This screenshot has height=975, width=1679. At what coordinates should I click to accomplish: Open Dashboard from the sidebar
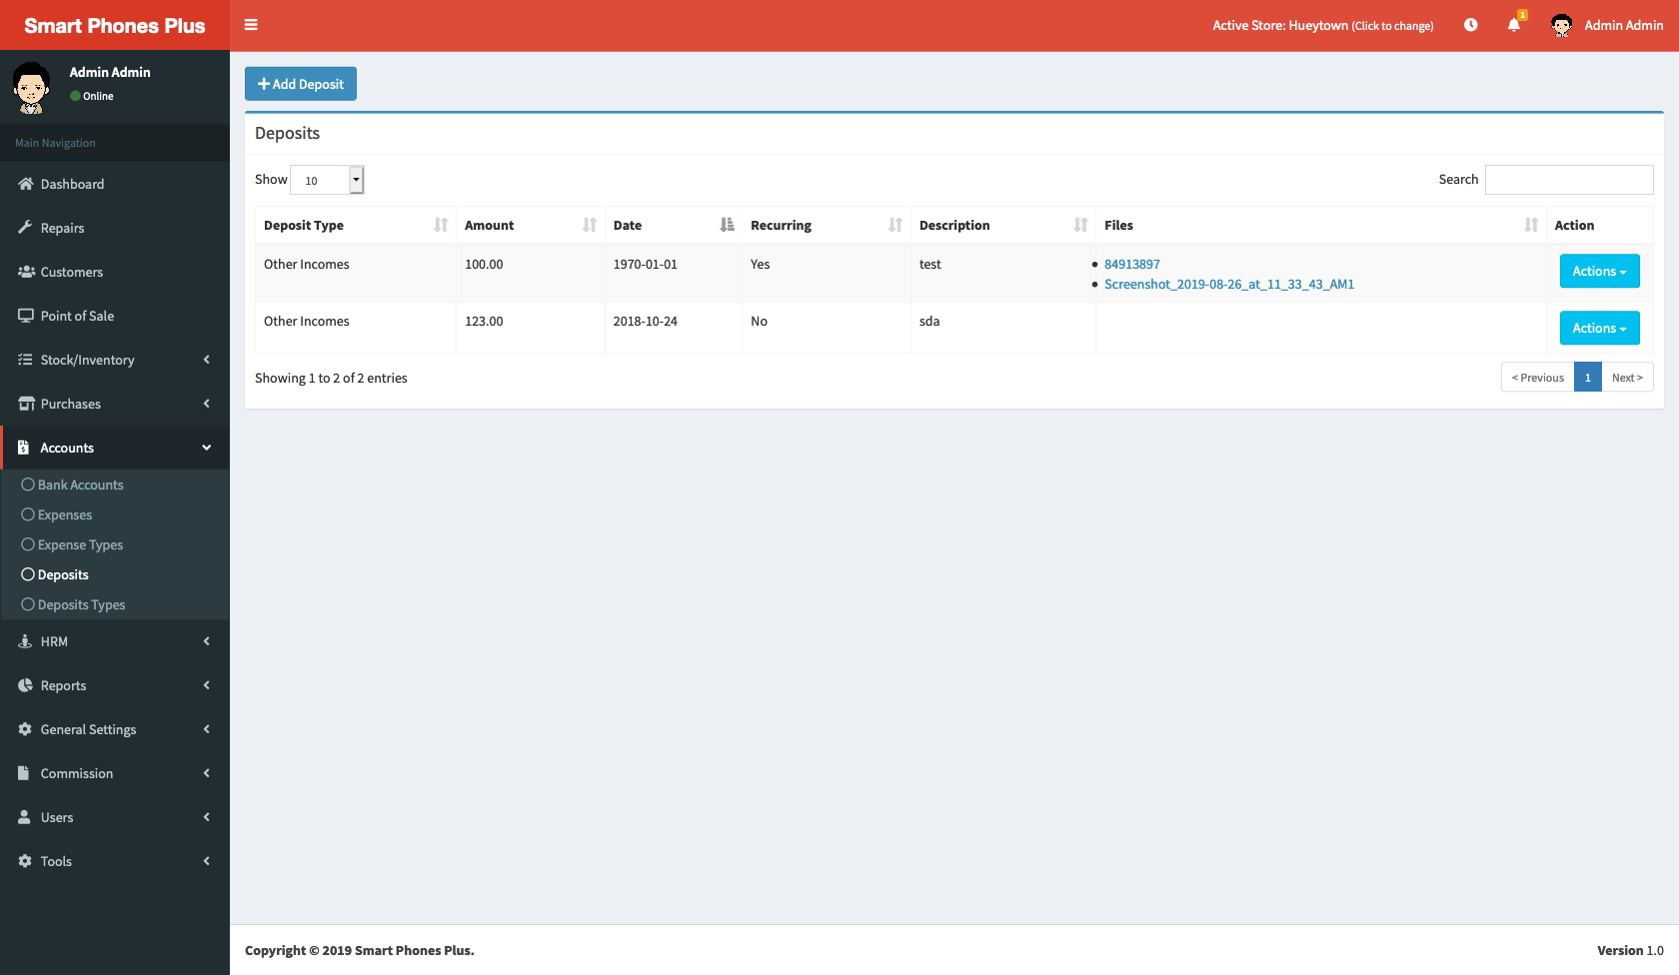point(115,184)
